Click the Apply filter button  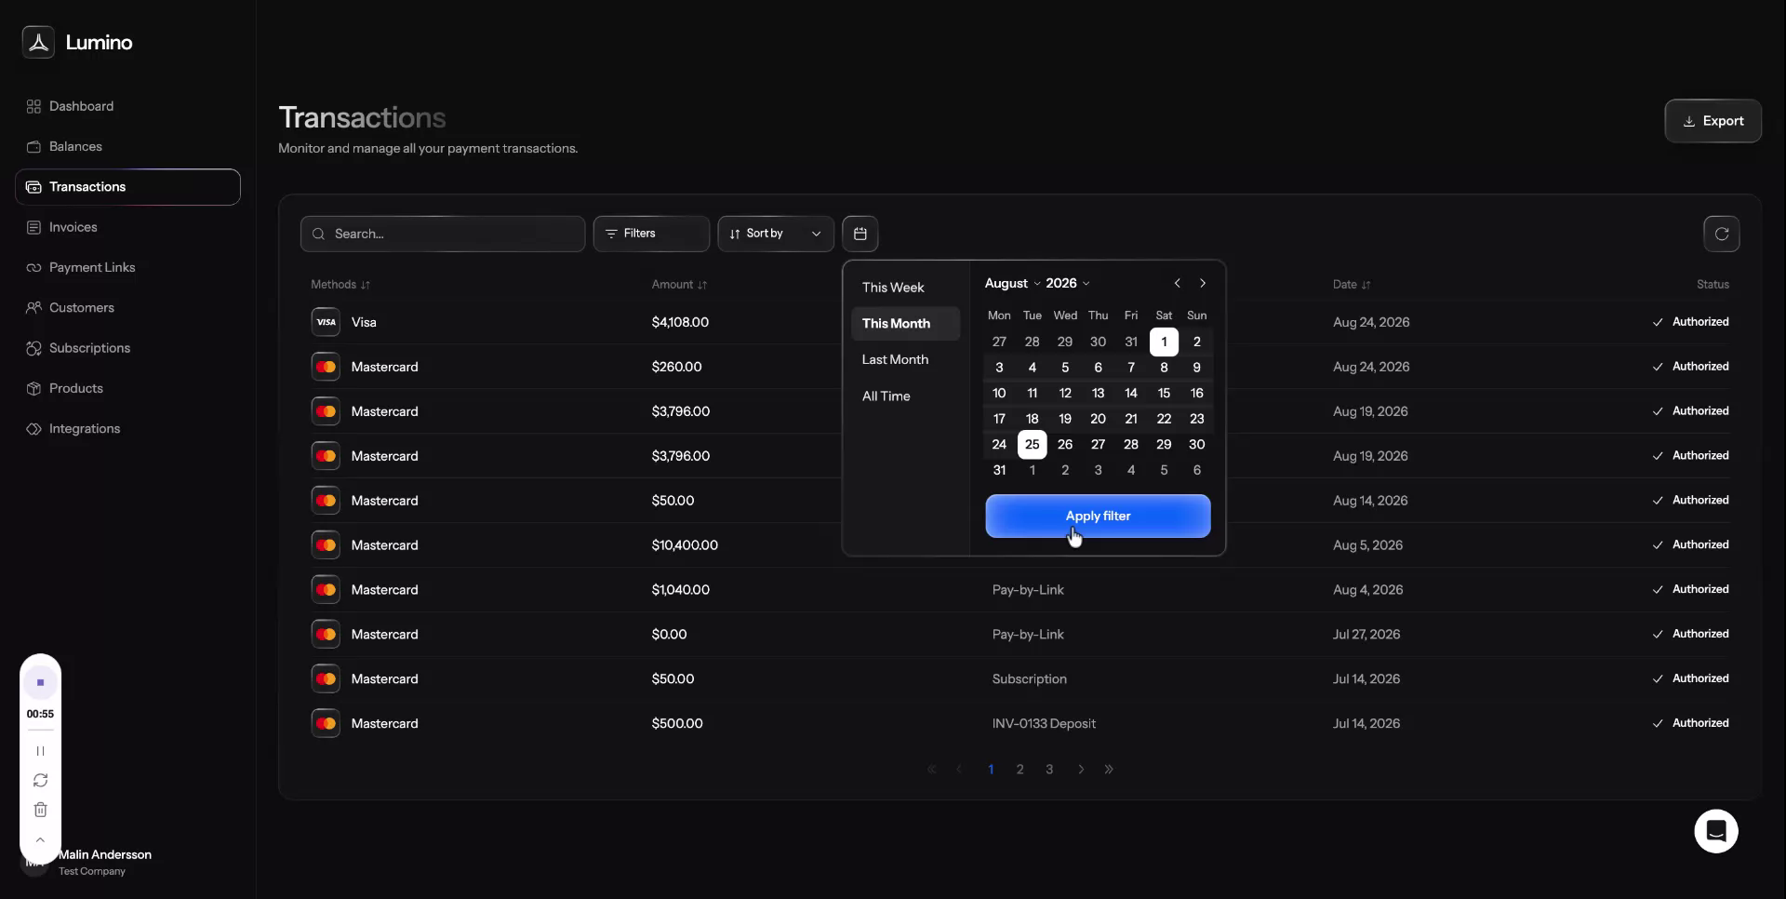pyautogui.click(x=1098, y=517)
